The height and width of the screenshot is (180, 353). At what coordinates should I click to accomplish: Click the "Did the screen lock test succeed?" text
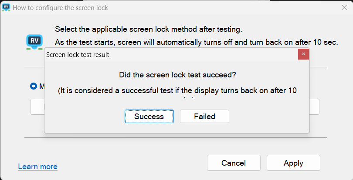tap(177, 75)
